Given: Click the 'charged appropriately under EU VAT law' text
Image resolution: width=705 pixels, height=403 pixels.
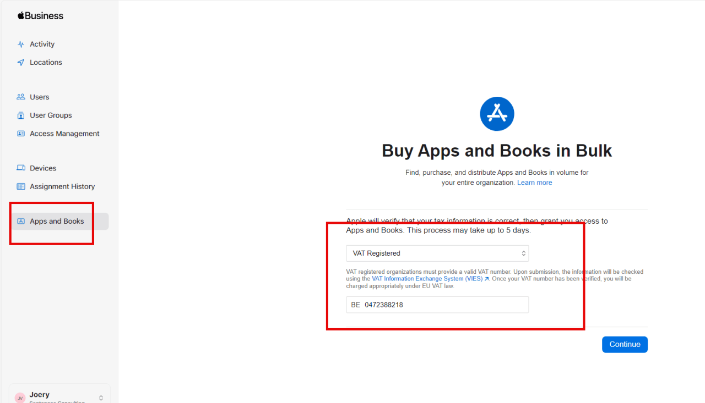Looking at the screenshot, I should (400, 286).
